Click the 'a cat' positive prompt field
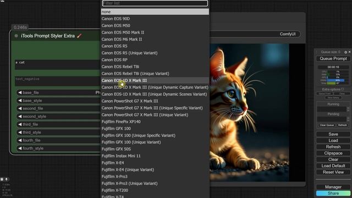 58,64
